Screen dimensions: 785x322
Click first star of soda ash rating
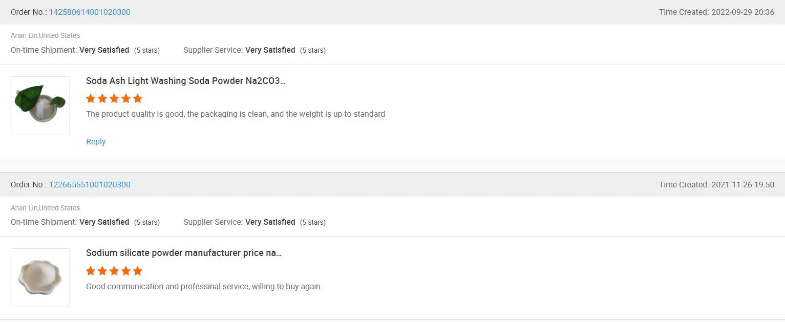[x=91, y=98]
